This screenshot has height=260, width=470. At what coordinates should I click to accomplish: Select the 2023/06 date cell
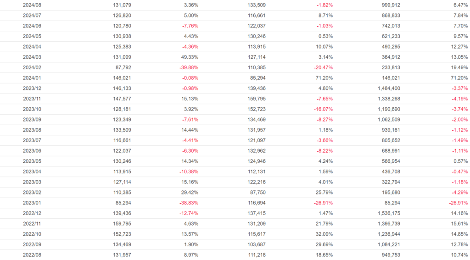[32, 151]
